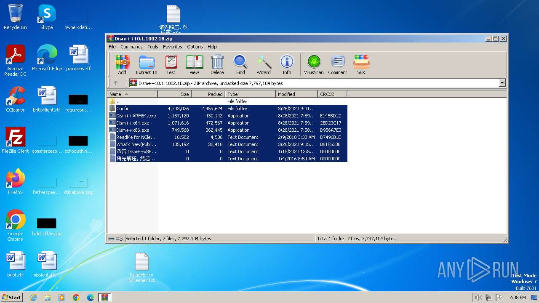Screen dimensions: 539x303
Task: Select the 请先解压, 然后... file row
Action: click(x=227, y=159)
